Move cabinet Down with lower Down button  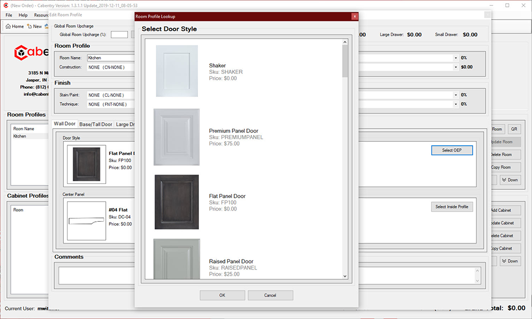pos(510,261)
